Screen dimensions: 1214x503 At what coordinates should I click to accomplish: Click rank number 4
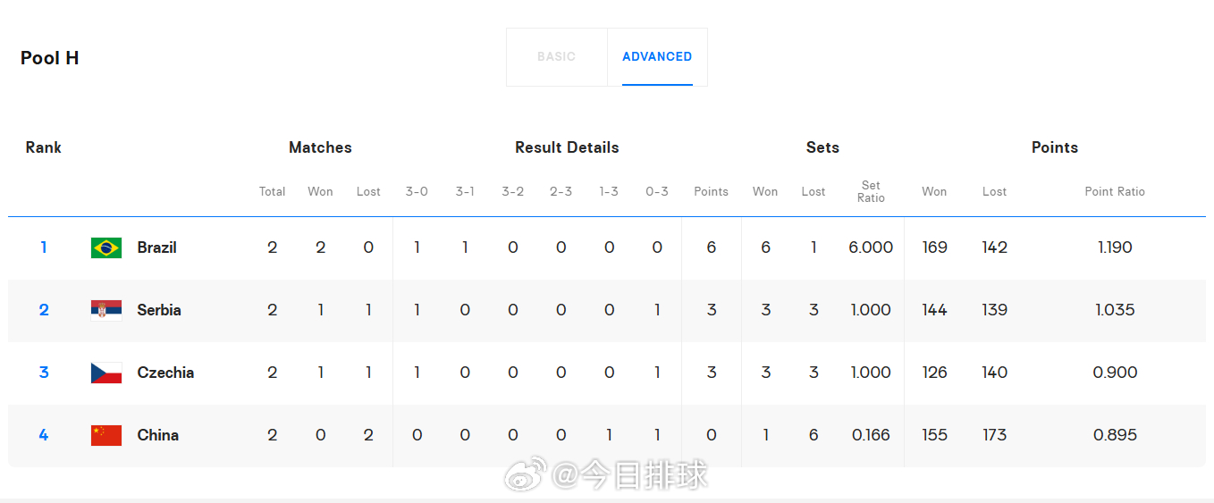click(x=43, y=435)
